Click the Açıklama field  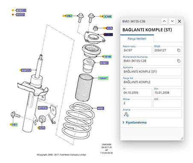[152, 71]
